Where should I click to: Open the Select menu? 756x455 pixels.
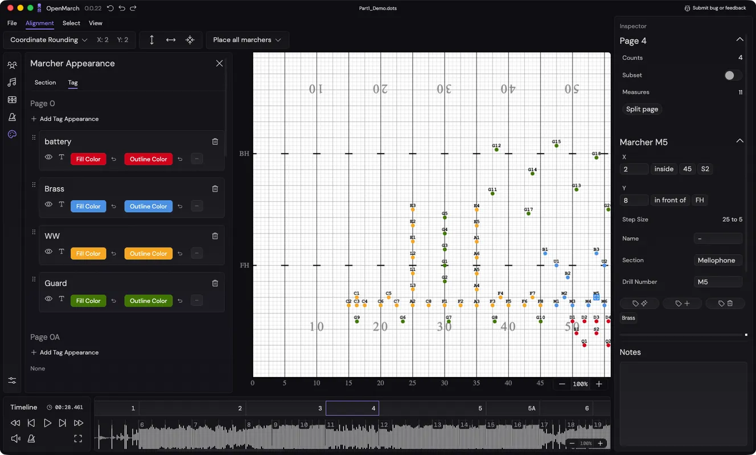(71, 23)
